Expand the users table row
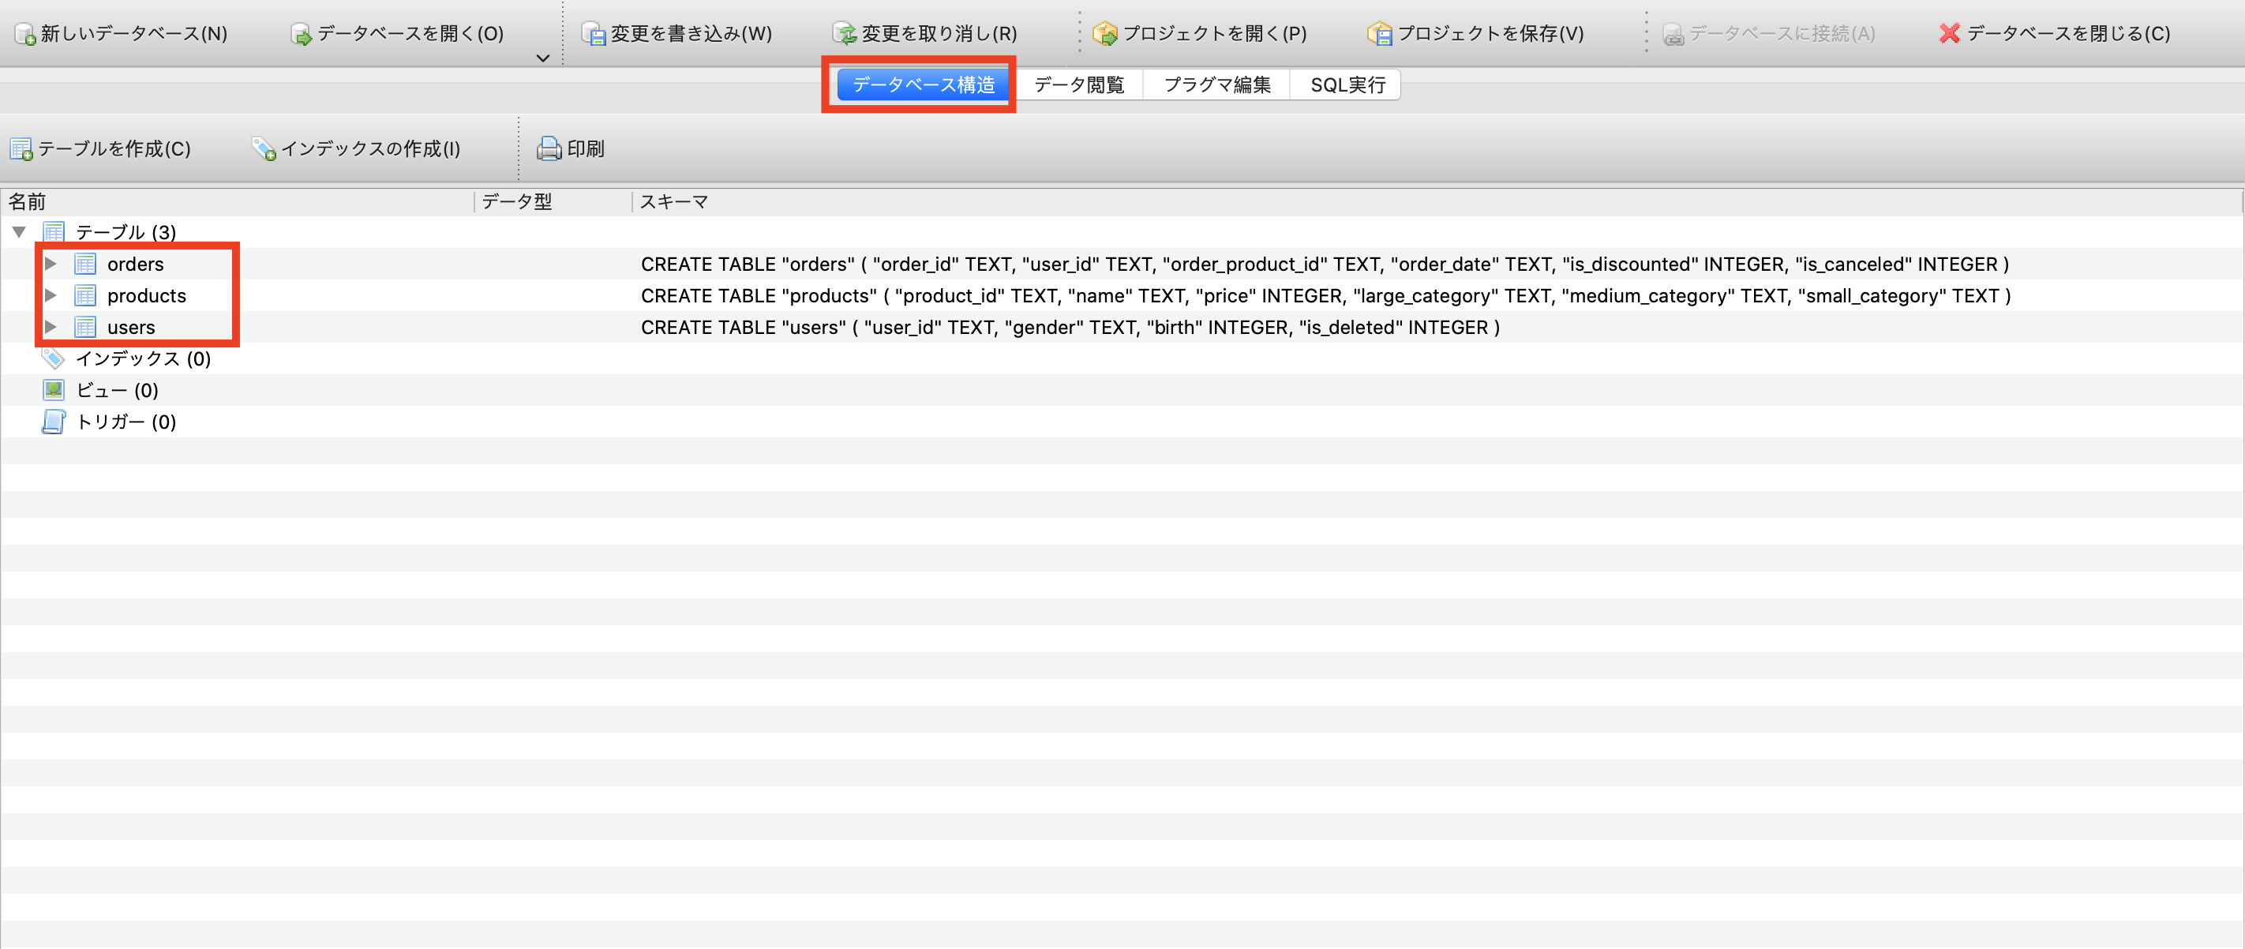 coord(51,327)
